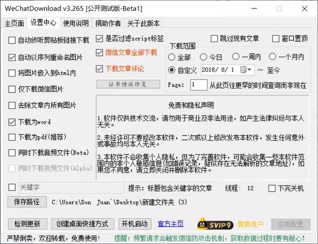Toggle 下载为word checkbox
318x244 pixels.
click(12, 122)
